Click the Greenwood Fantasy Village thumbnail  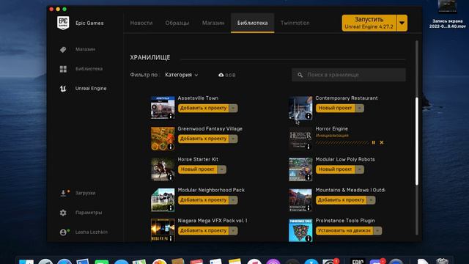[163, 139]
